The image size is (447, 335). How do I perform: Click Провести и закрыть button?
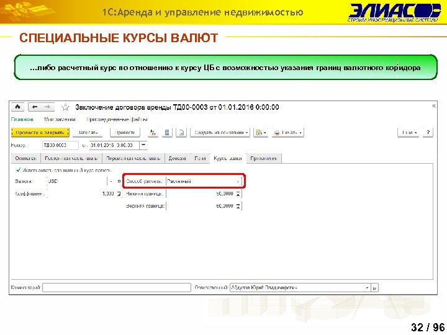coord(40,133)
